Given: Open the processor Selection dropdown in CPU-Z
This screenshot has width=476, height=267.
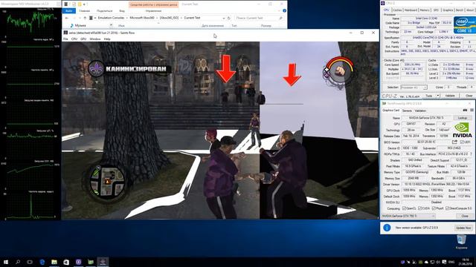Looking at the screenshot, I should coord(414,88).
